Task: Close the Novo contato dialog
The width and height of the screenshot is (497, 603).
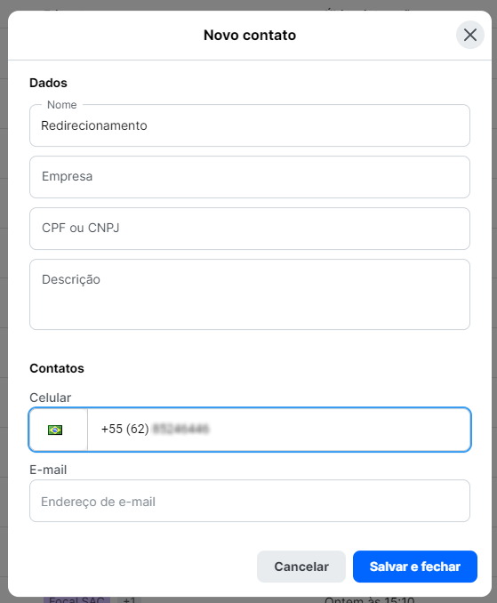Action: (x=469, y=35)
